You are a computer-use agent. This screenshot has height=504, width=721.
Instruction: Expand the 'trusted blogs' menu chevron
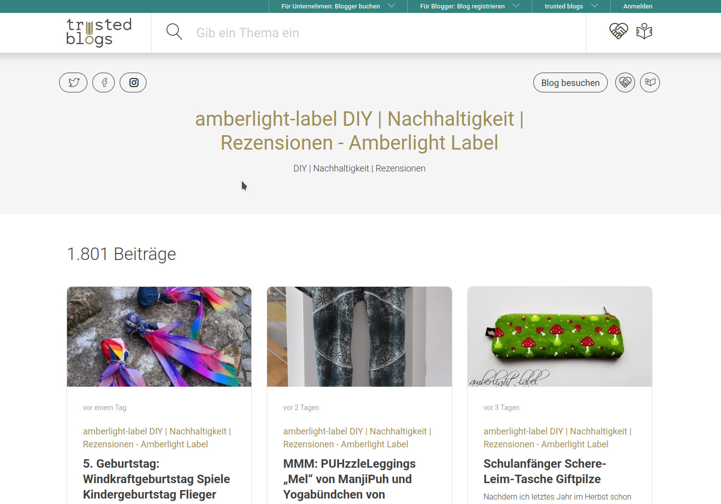click(x=594, y=6)
